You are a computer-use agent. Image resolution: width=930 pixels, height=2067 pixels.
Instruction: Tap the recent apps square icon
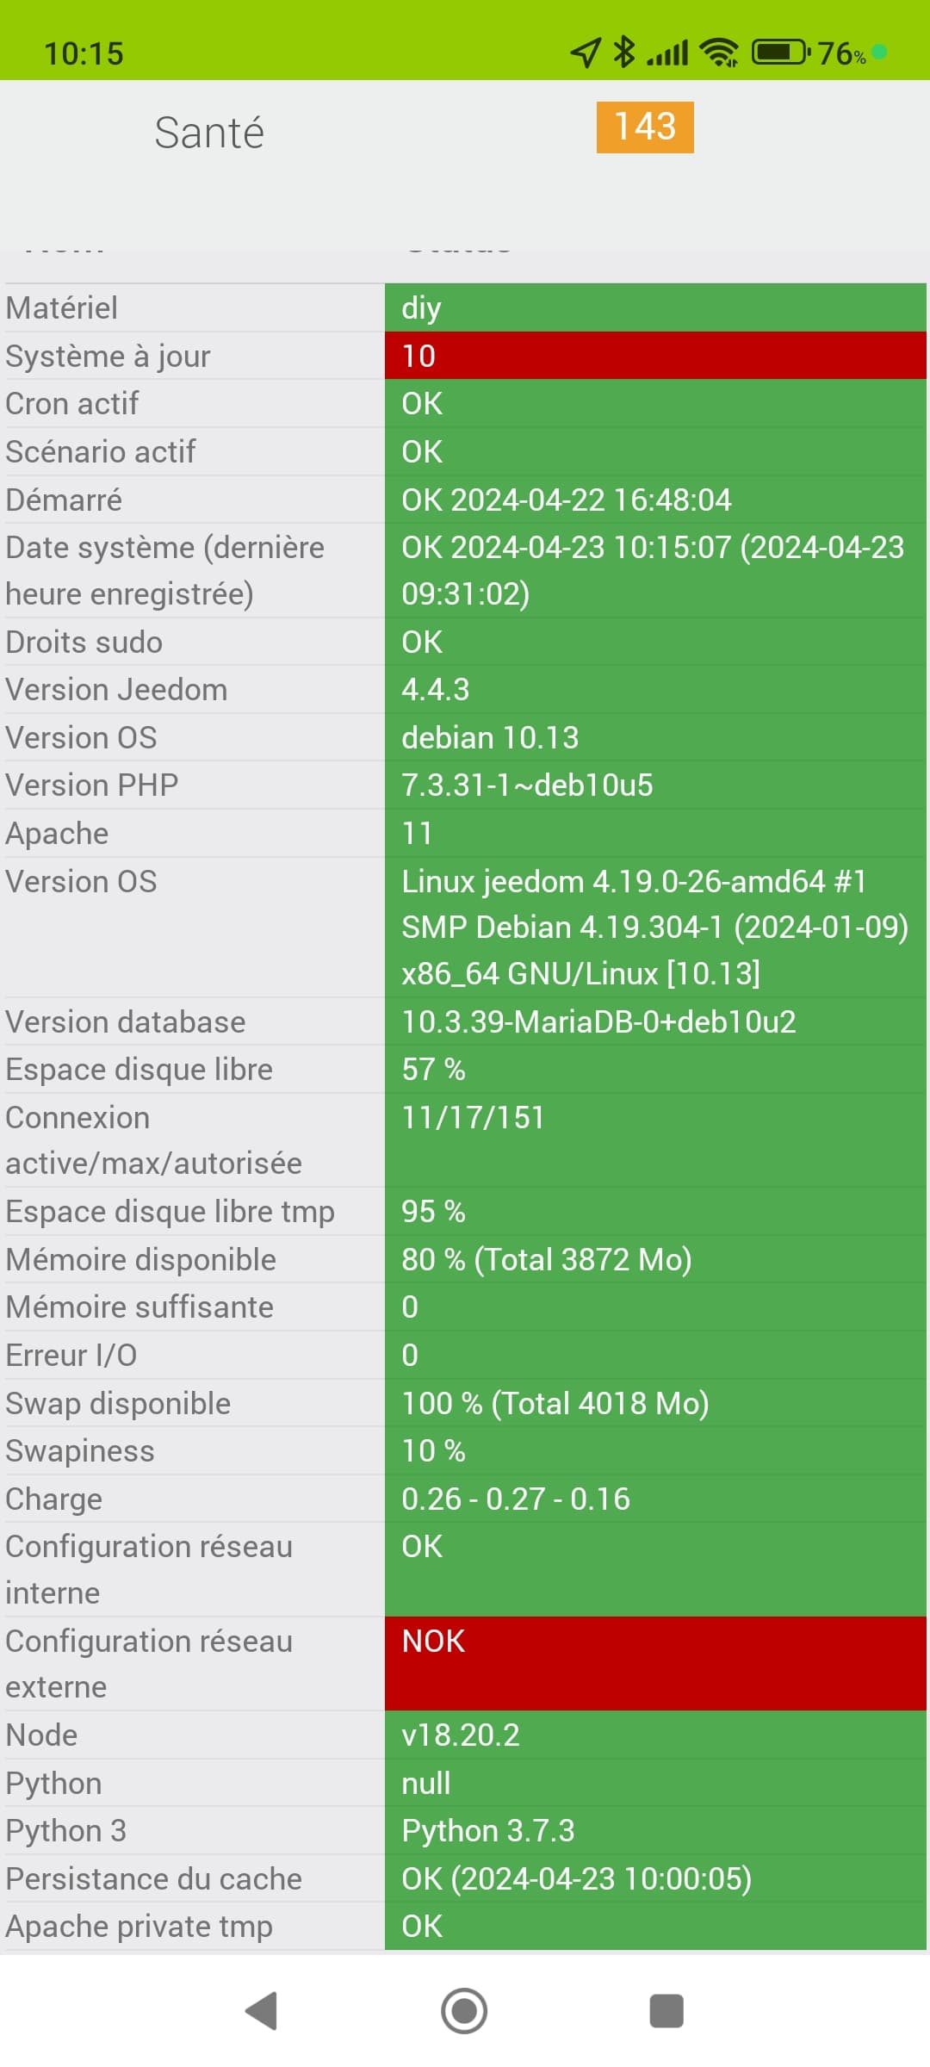(666, 2012)
